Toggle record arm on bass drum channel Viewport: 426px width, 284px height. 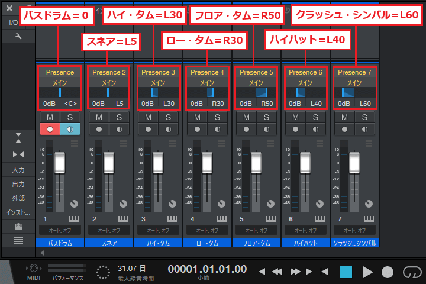[x=49, y=130]
